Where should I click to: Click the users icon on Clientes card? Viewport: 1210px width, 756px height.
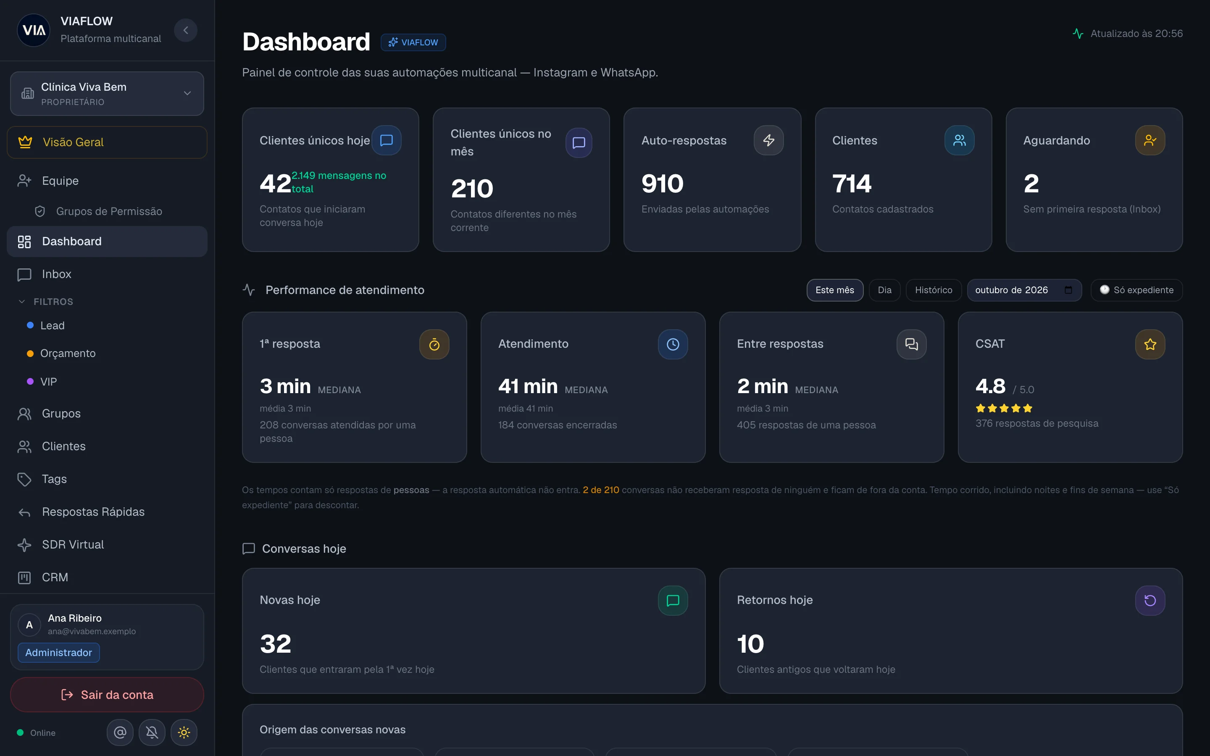click(x=960, y=141)
